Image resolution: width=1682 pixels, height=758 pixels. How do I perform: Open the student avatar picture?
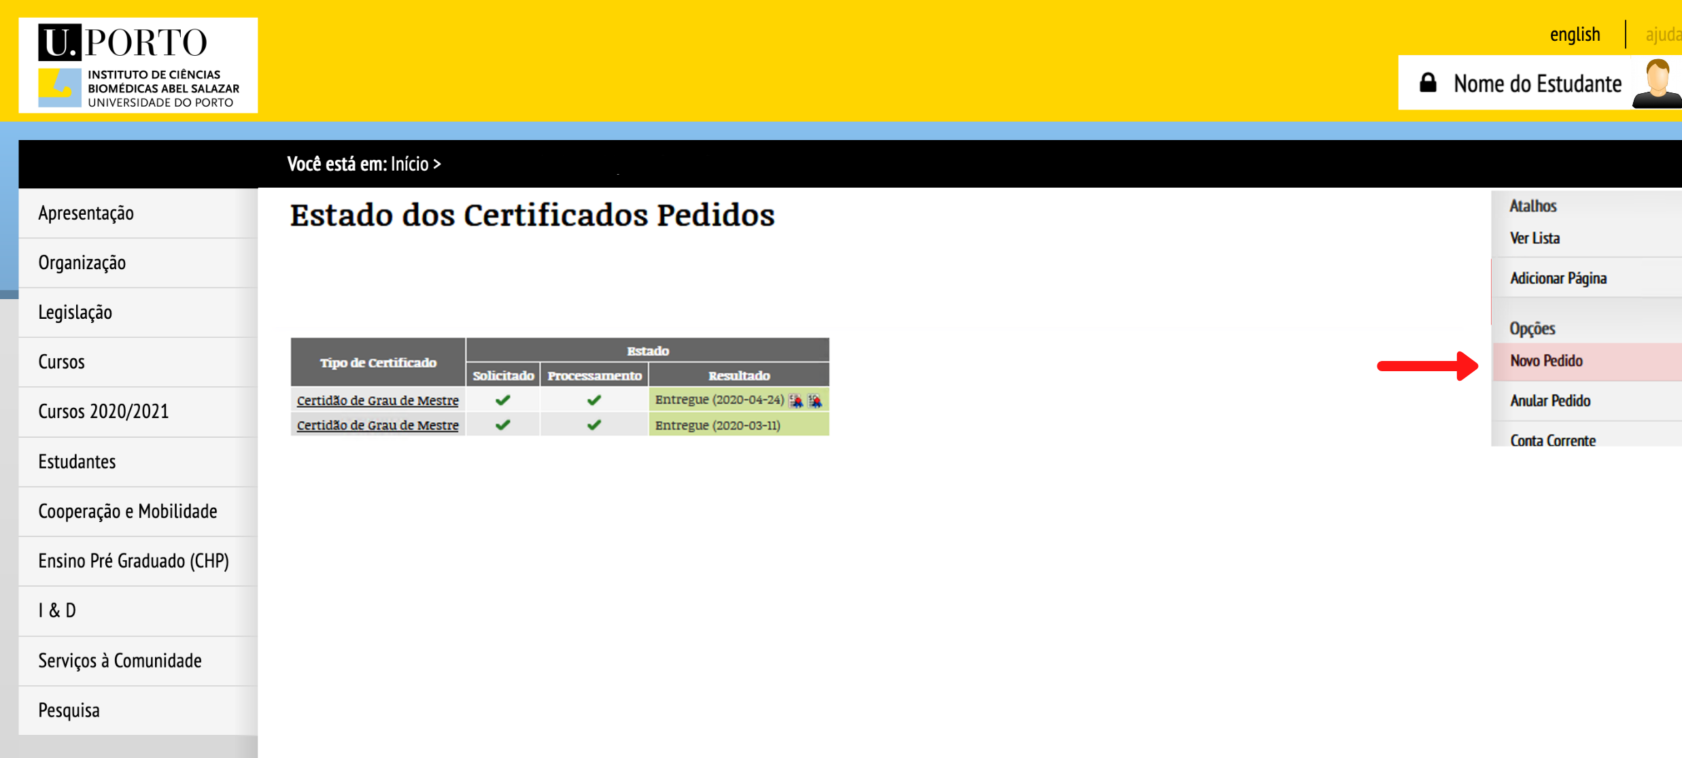tap(1658, 83)
